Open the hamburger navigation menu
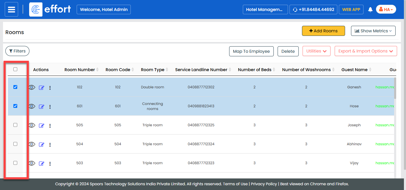Image resolution: width=406 pixels, height=190 pixels. click(11, 9)
